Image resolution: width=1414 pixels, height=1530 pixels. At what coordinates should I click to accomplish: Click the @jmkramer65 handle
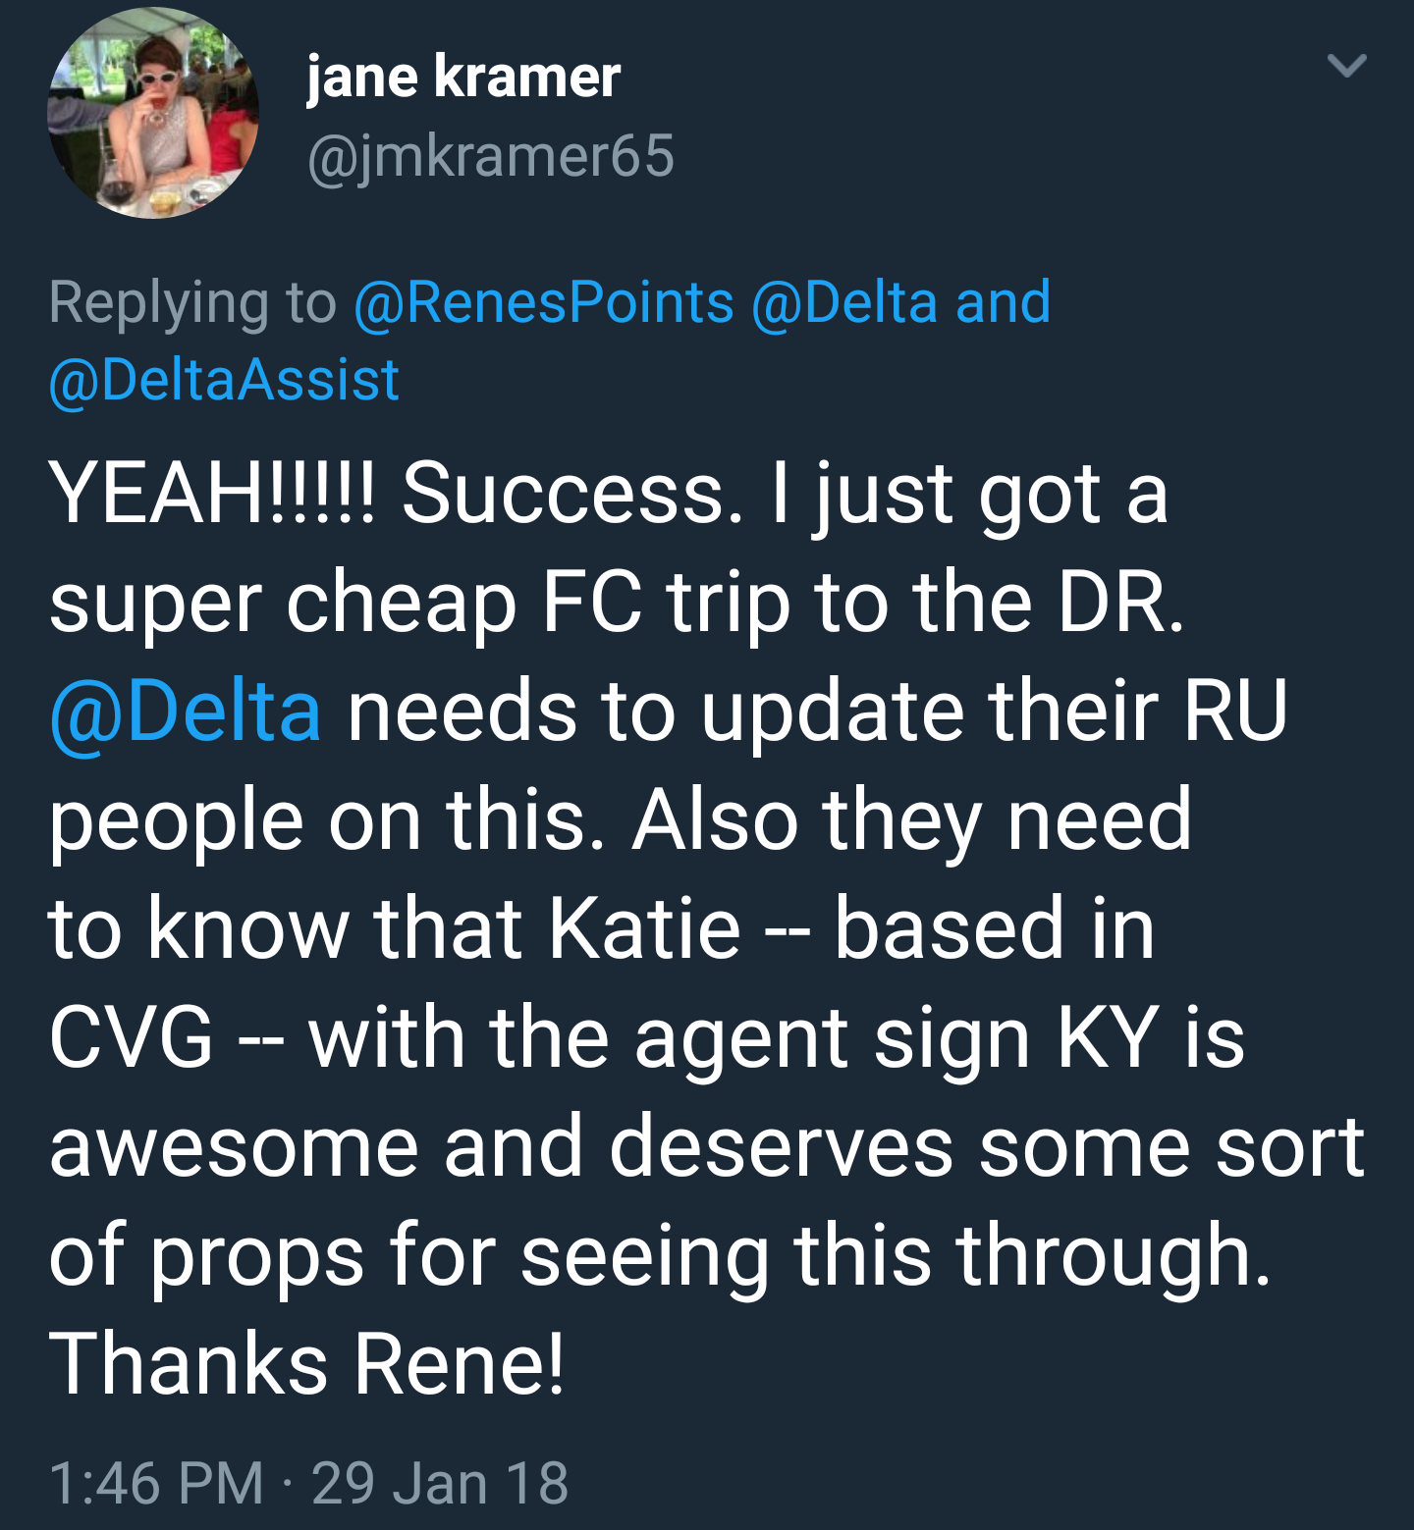tap(490, 156)
